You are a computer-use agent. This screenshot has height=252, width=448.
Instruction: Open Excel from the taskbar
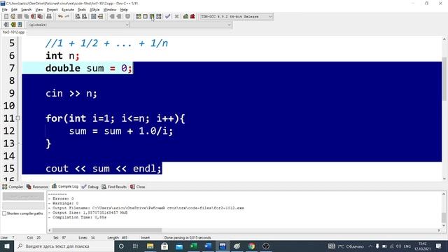(x=194, y=246)
